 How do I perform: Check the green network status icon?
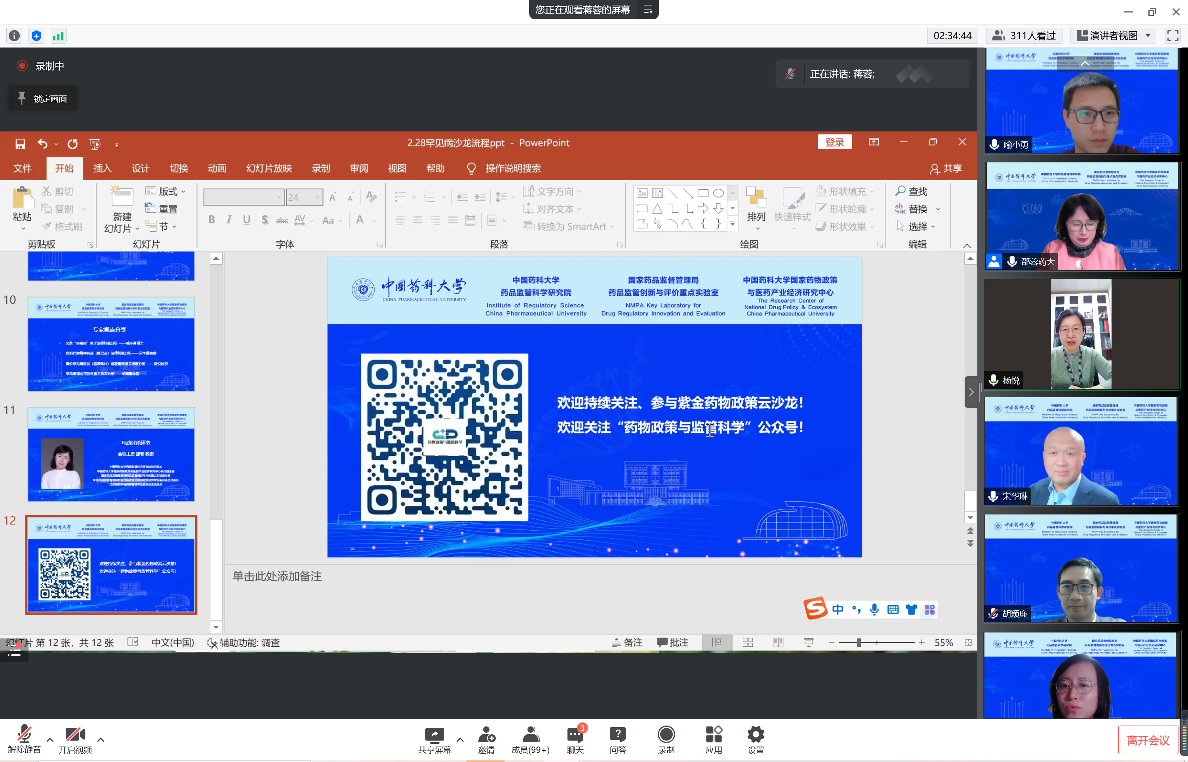(58, 36)
